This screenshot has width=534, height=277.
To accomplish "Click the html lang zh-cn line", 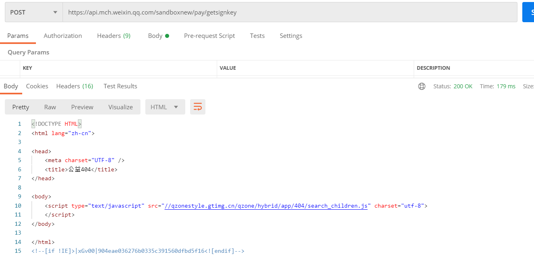I will [63, 133].
